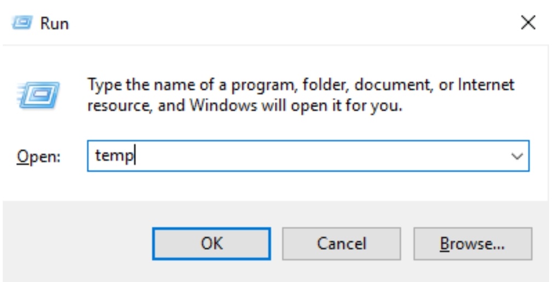The width and height of the screenshot is (554, 282).
Task: Click the word "Internet" in the description
Action: click(x=486, y=85)
